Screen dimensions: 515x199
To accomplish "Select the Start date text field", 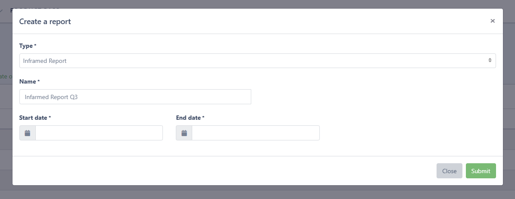I will click(99, 133).
